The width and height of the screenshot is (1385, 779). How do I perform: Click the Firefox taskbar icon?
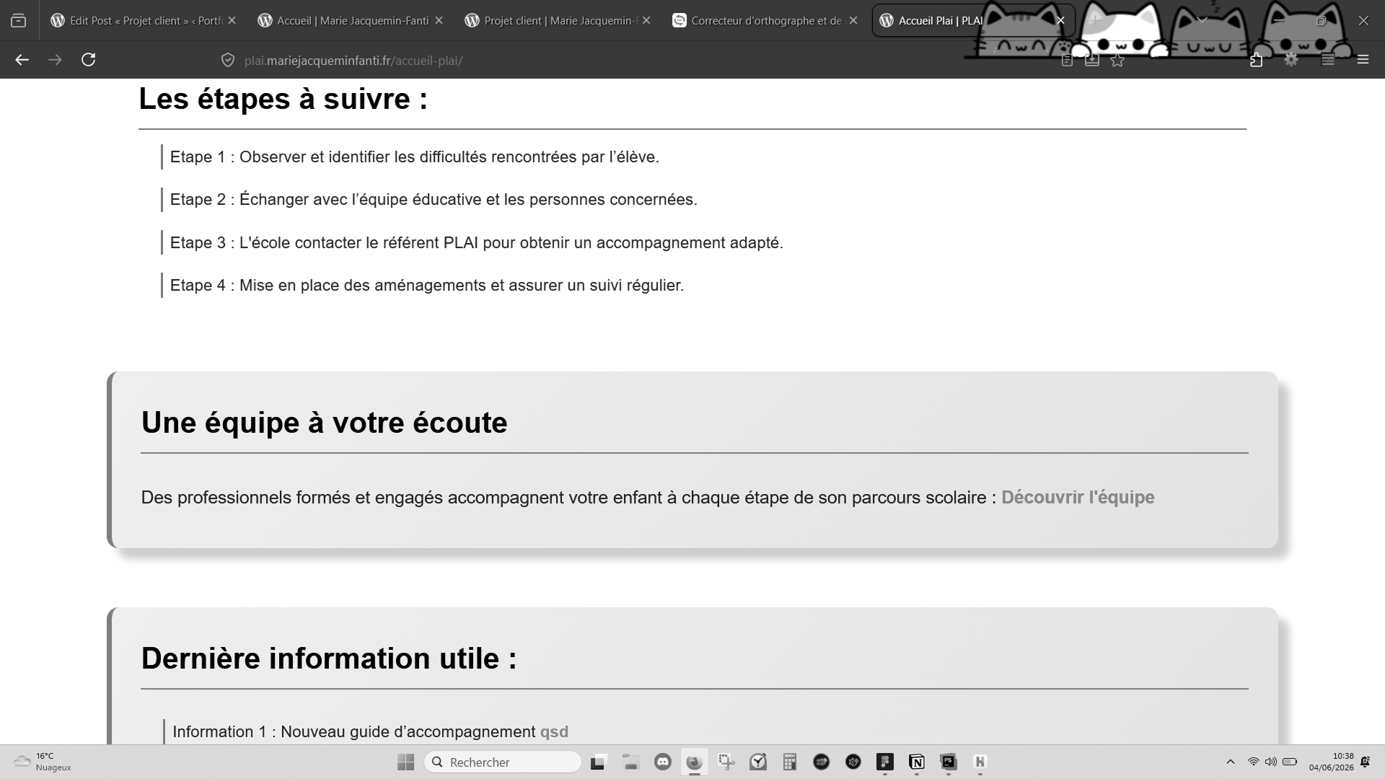(694, 762)
